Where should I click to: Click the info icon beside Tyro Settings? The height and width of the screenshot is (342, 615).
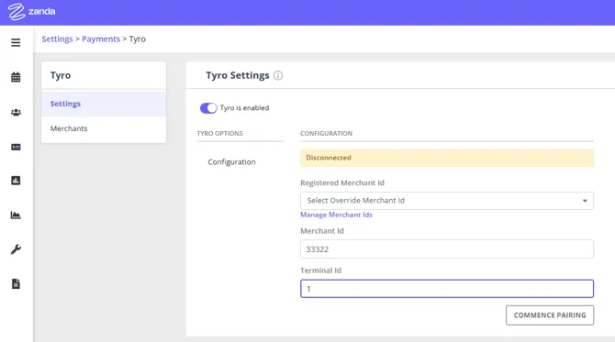(278, 75)
